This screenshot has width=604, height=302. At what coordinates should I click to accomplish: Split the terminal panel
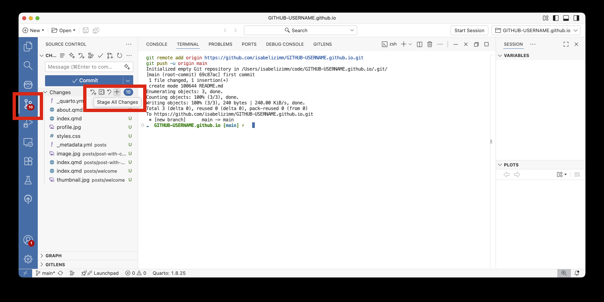[x=419, y=44]
